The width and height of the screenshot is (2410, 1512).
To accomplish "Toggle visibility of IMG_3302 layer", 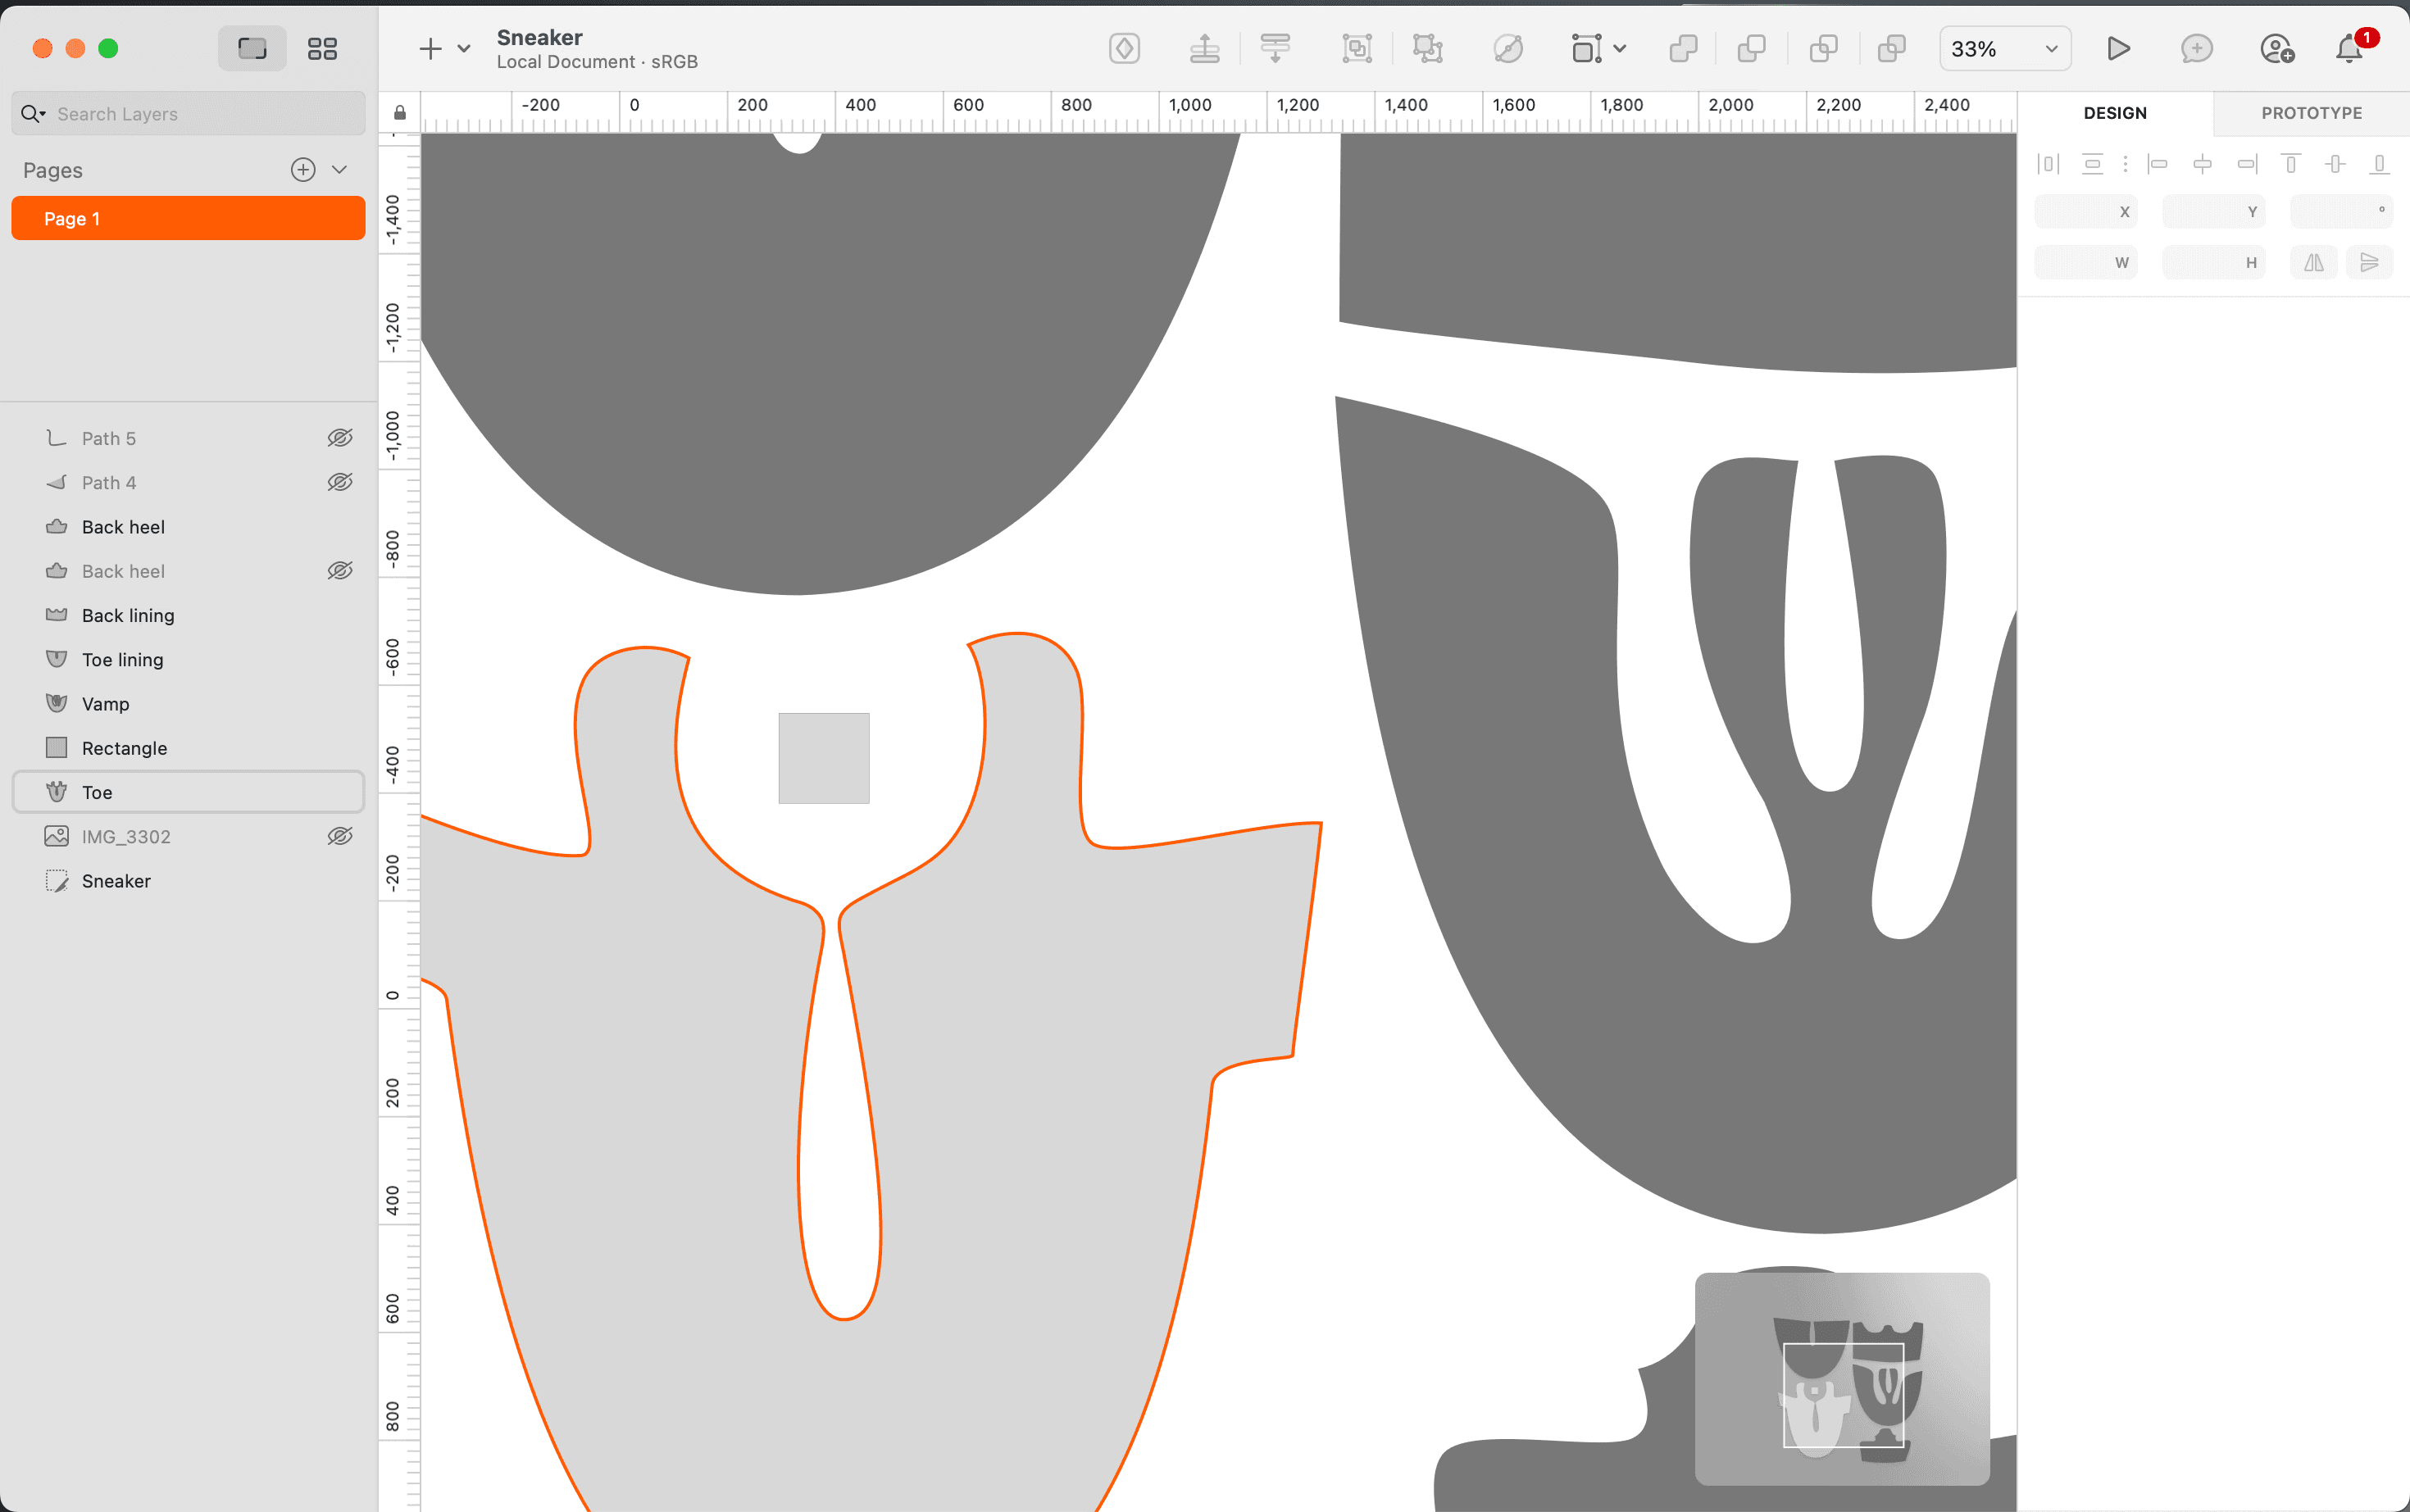I will click(x=340, y=836).
